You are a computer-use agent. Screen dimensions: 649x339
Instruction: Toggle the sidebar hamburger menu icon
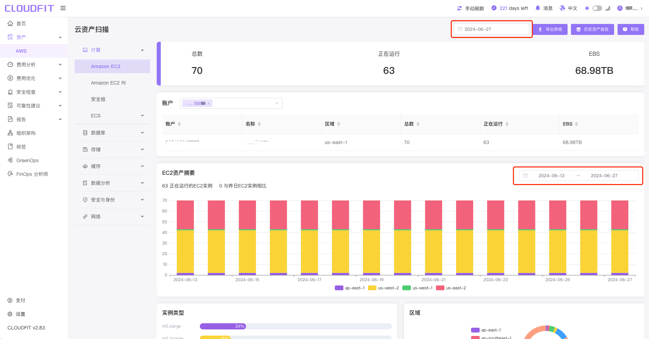63,8
